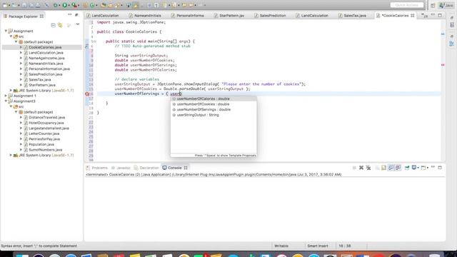Switch to the StarPattern.java editor tab
This screenshot has width=457, height=257.
231,16
